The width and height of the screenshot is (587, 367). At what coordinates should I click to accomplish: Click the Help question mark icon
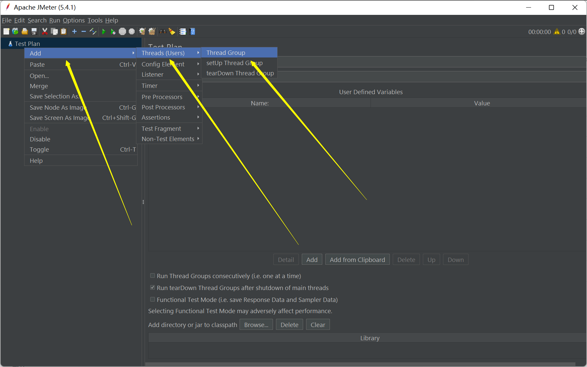click(193, 31)
